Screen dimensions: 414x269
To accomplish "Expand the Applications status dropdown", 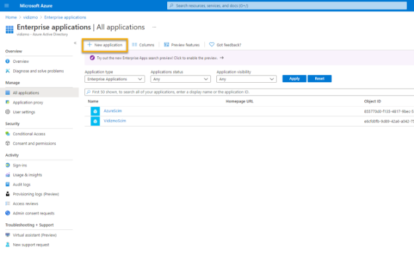I will tap(180, 79).
